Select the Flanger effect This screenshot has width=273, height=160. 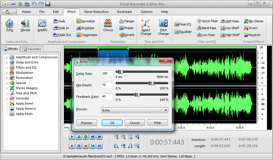click(x=127, y=21)
